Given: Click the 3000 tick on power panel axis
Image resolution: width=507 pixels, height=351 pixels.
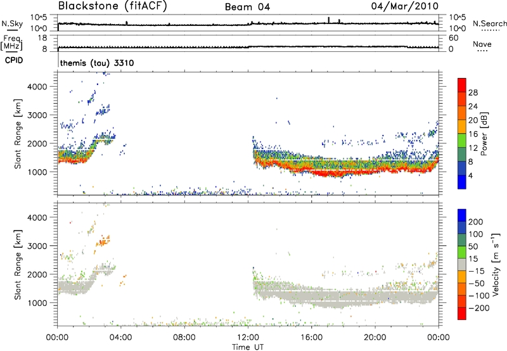Looking at the screenshot, I should (x=37, y=115).
